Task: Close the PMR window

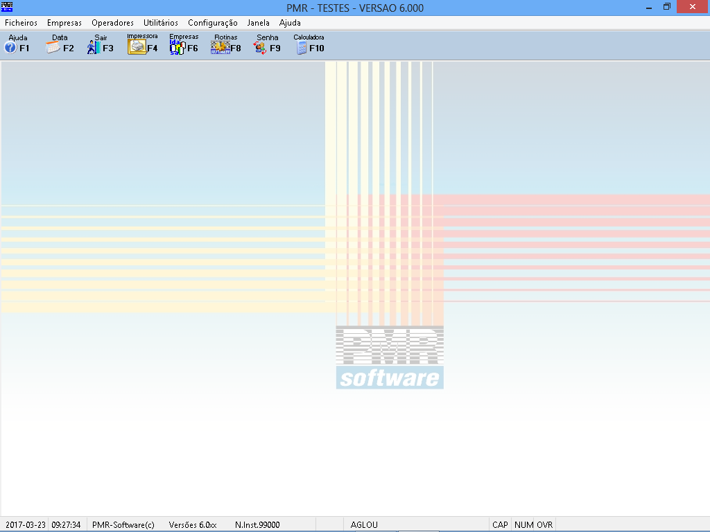Action: pos(693,7)
